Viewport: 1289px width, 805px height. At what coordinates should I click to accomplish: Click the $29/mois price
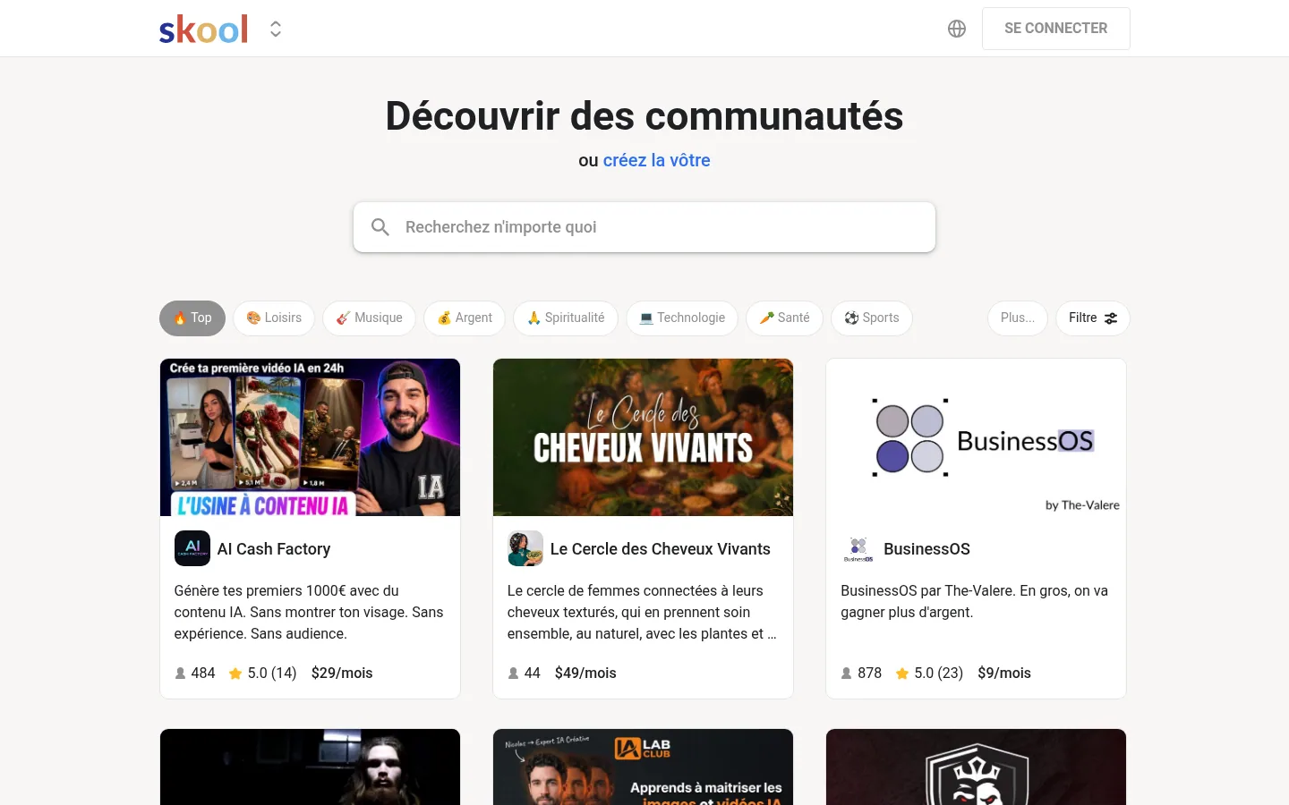pyautogui.click(x=342, y=674)
